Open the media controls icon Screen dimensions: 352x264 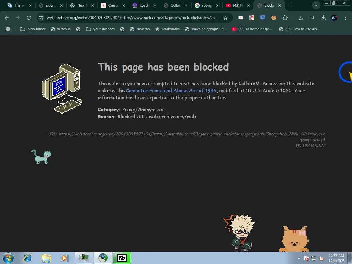[x=312, y=18]
